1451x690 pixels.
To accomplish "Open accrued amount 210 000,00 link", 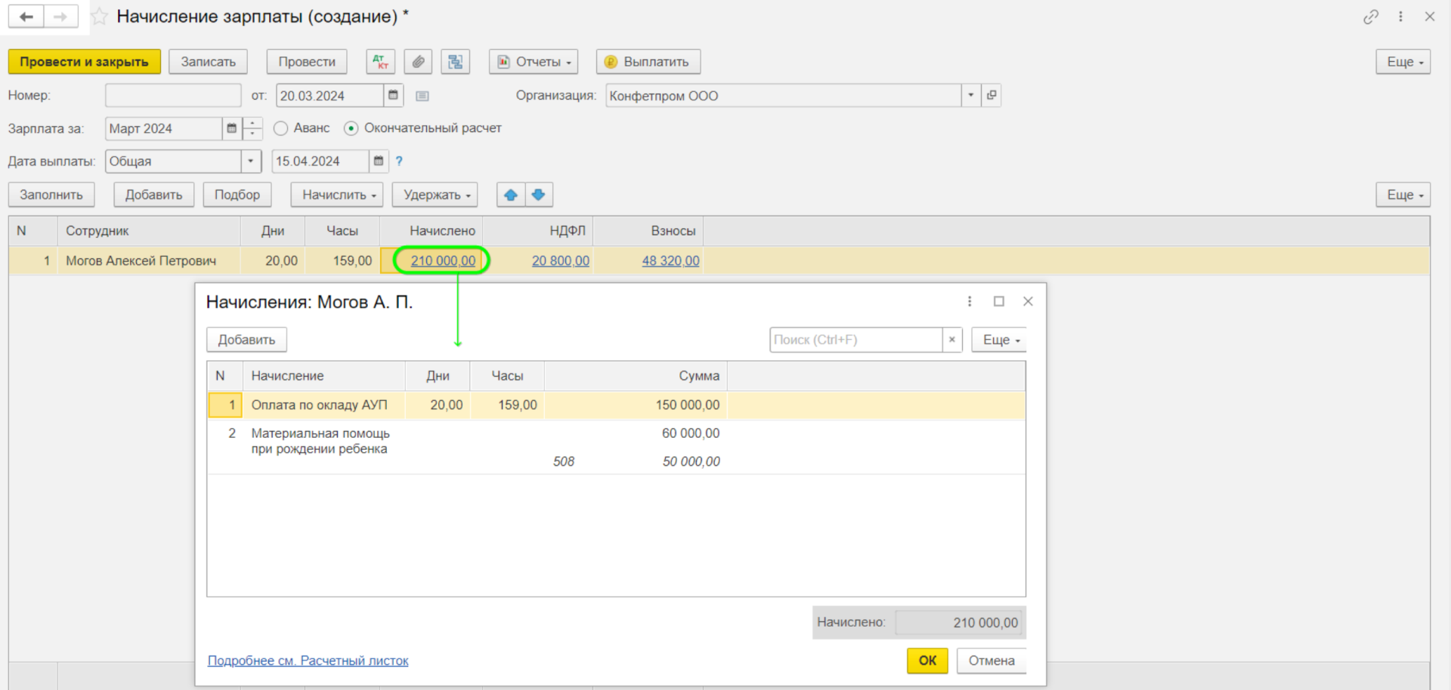I will pos(443,260).
